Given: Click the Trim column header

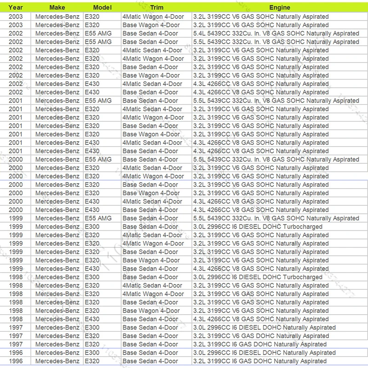Looking at the screenshot, I should point(157,7).
